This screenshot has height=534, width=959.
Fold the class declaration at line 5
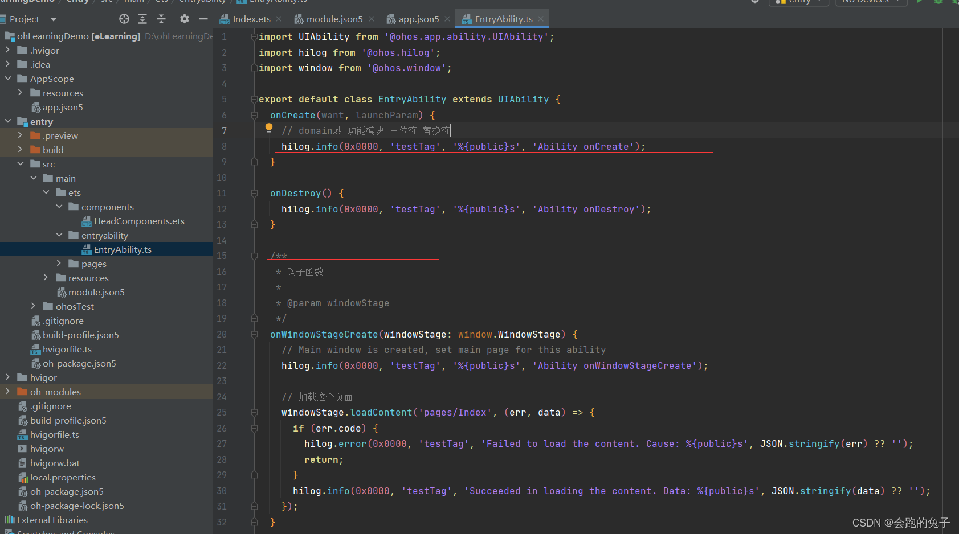[255, 100]
